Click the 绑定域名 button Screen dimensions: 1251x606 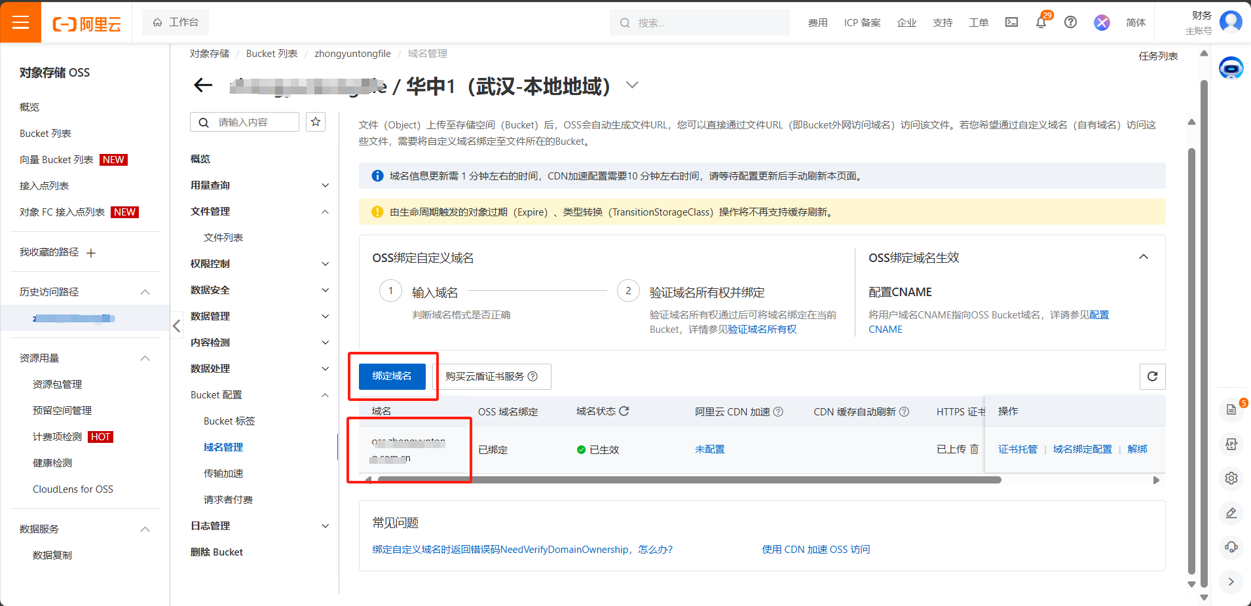pyautogui.click(x=392, y=377)
